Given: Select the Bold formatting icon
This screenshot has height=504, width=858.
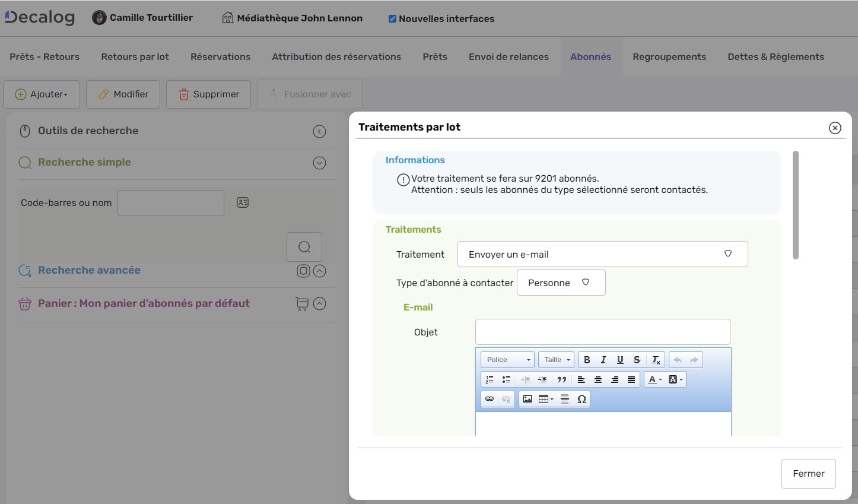Looking at the screenshot, I should [586, 359].
